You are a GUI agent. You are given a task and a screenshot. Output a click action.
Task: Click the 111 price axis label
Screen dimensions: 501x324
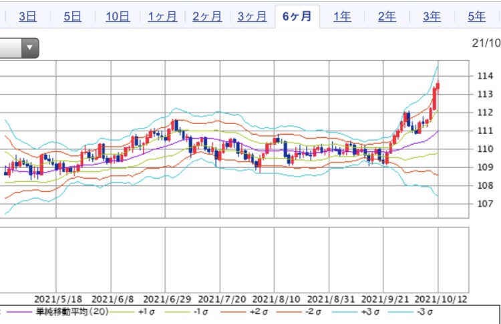coord(485,131)
